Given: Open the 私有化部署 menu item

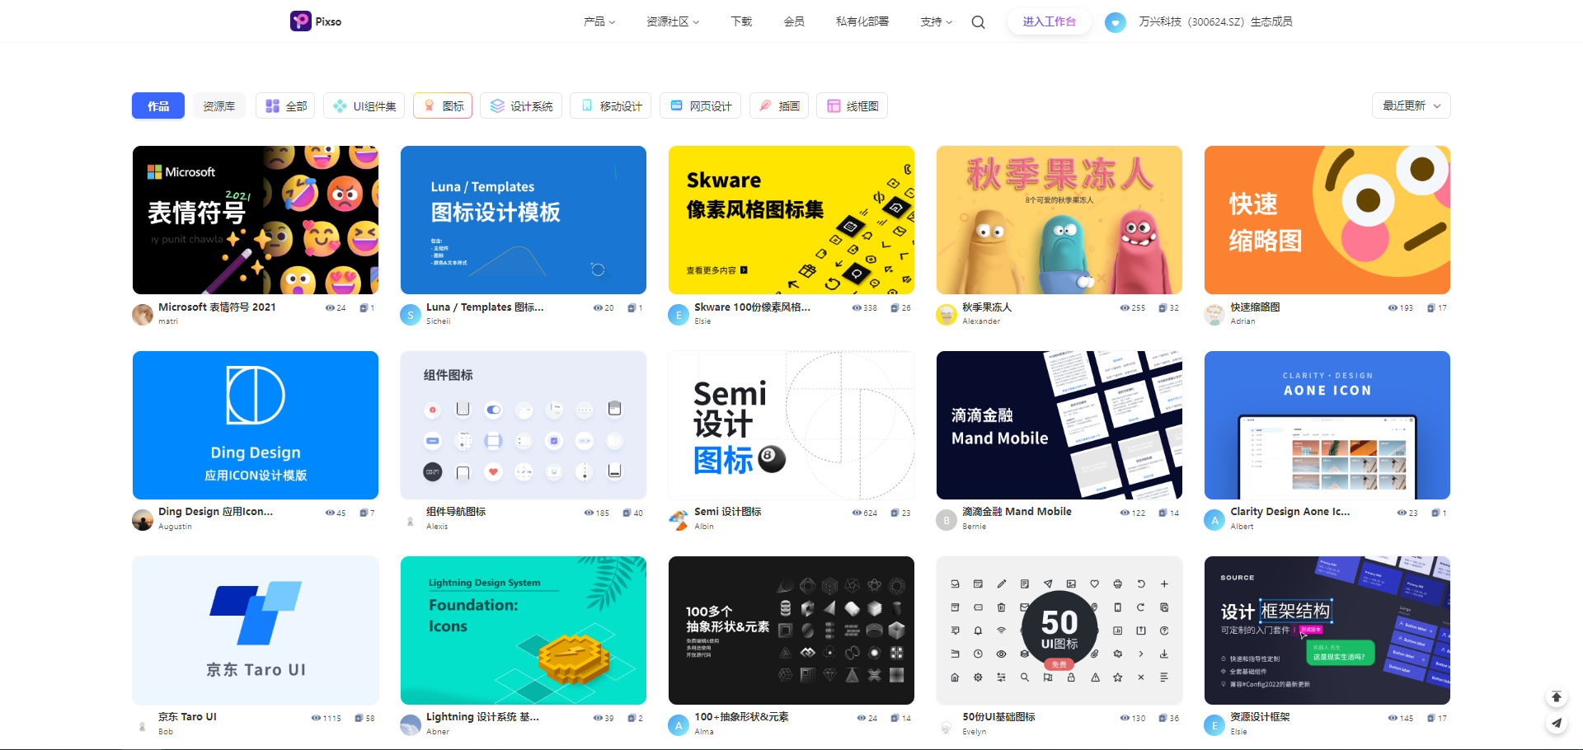Looking at the screenshot, I should coord(862,22).
